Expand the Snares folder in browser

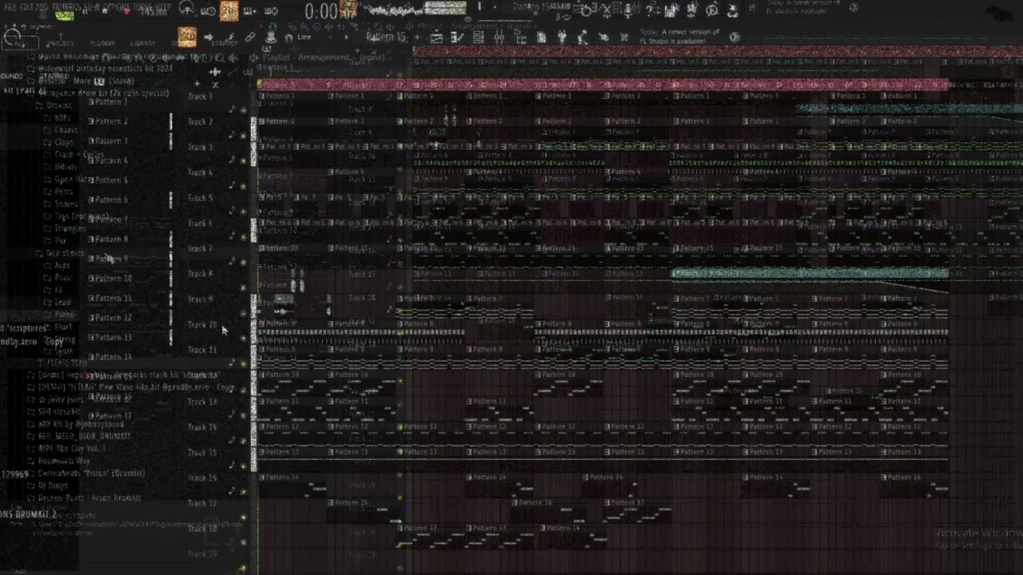click(66, 204)
